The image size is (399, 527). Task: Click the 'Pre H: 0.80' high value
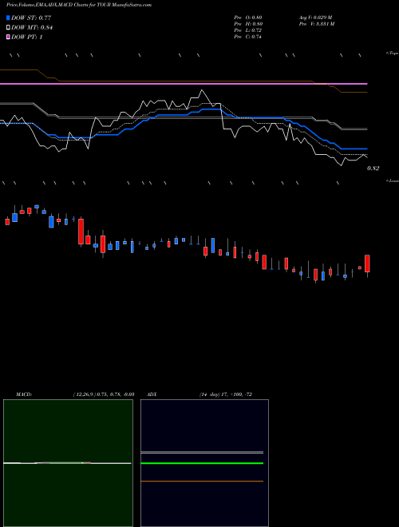pos(248,24)
